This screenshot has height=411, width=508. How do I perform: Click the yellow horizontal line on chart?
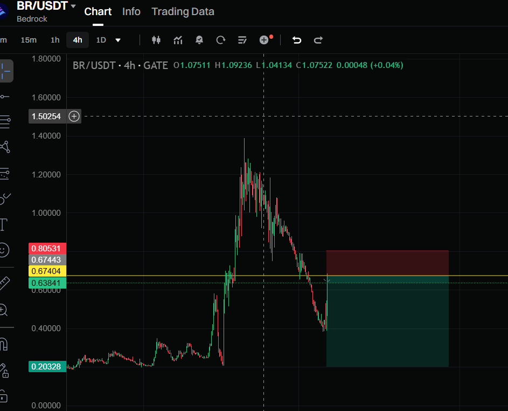(287, 276)
